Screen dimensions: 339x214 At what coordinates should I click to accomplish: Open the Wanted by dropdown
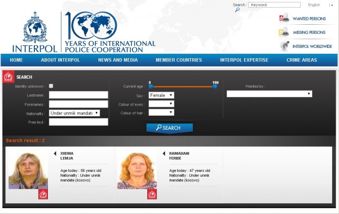point(269,94)
